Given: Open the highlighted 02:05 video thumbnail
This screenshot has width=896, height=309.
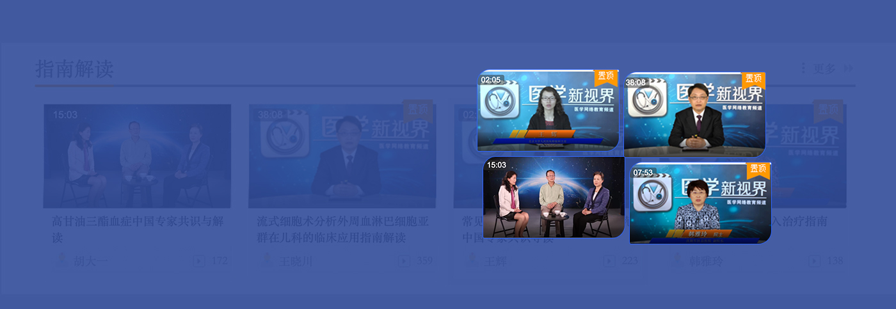Looking at the screenshot, I should pyautogui.click(x=548, y=110).
